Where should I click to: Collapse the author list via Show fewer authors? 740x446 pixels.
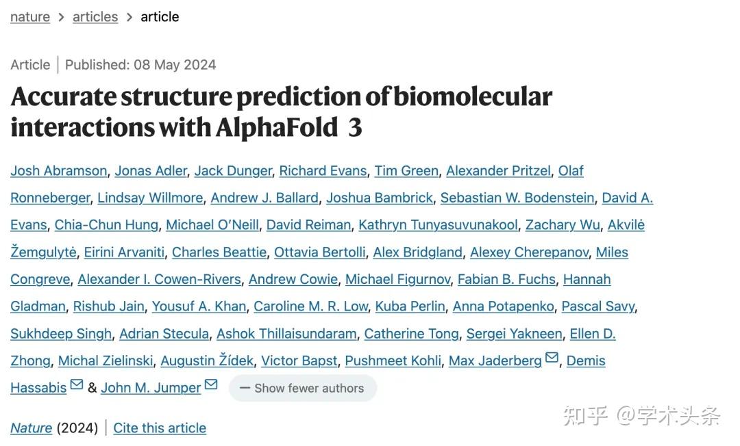tap(303, 388)
